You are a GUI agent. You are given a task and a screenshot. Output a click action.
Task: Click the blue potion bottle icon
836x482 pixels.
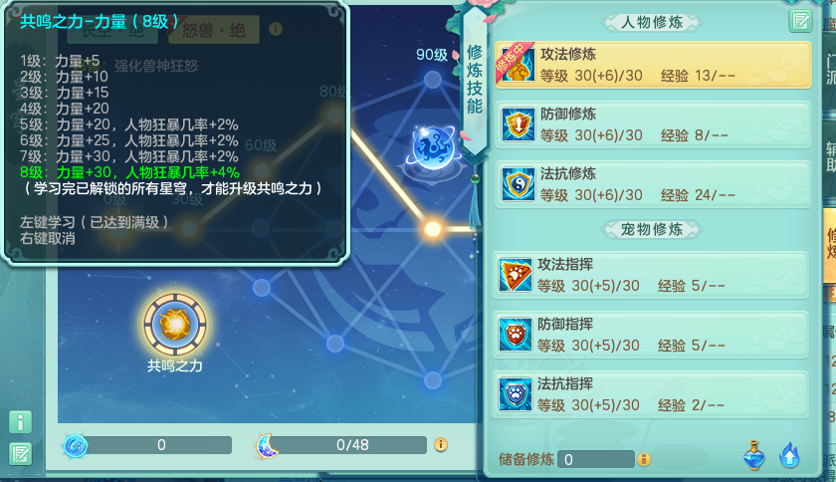point(754,455)
